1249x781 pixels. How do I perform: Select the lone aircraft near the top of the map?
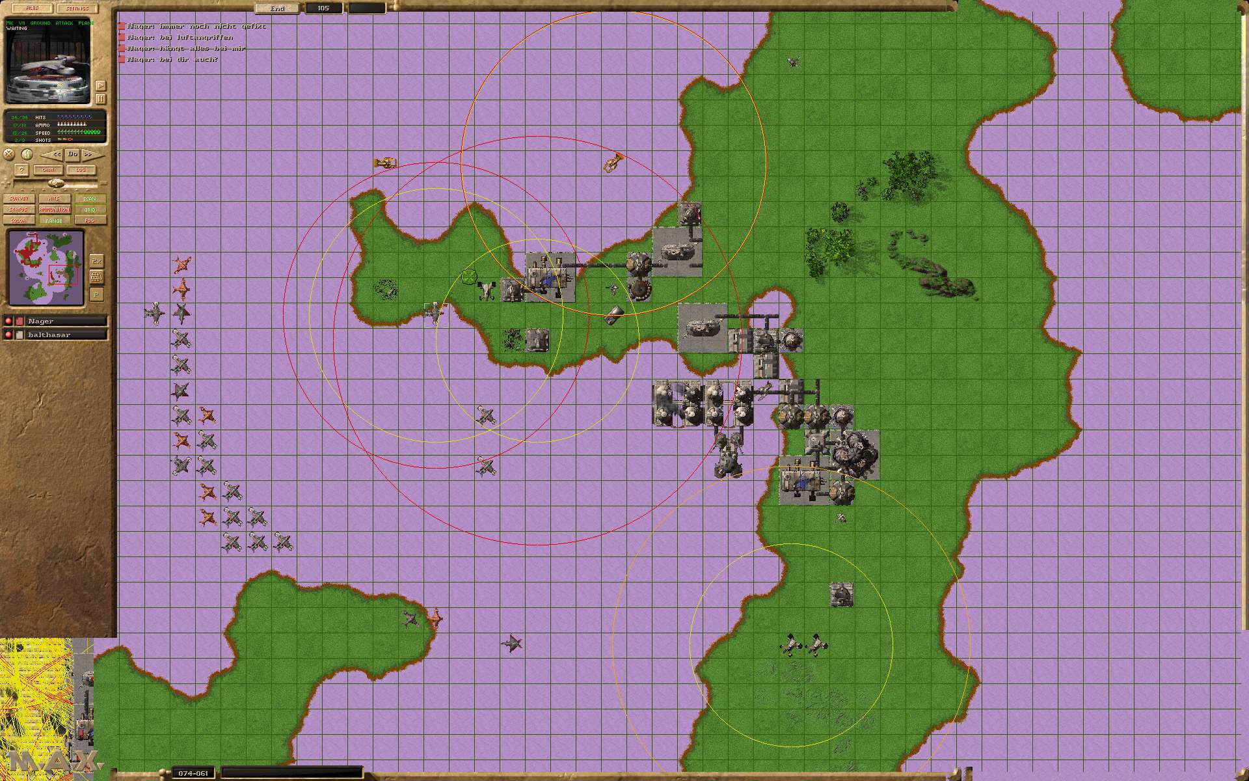click(792, 62)
